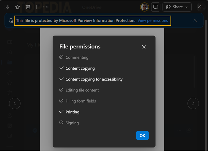Click the Printing permission entry

tap(69, 112)
